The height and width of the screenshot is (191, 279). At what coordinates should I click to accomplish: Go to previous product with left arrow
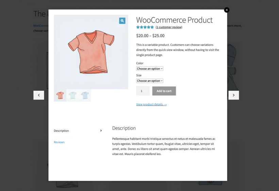point(39,95)
